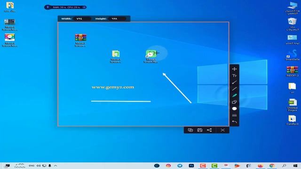The image size is (301, 169).
Task: Select the Arrow drawing tool
Action: coord(234,83)
